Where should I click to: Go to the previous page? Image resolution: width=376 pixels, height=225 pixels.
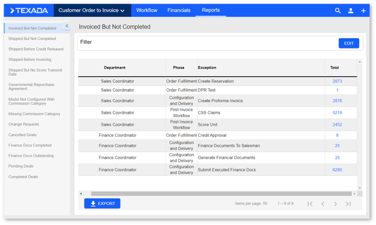pyautogui.click(x=323, y=204)
